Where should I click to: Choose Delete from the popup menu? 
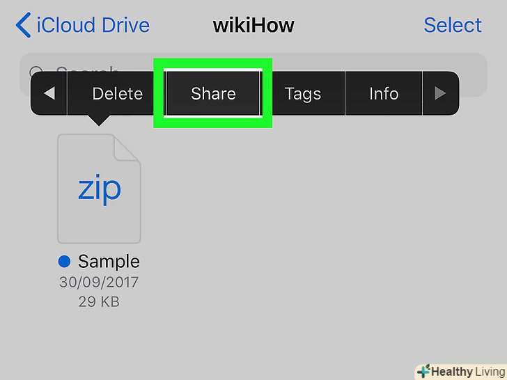click(118, 94)
